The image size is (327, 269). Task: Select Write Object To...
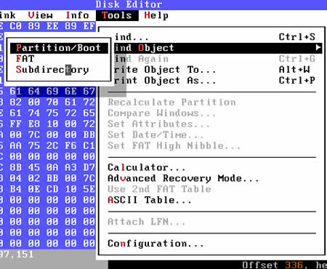tap(214, 70)
